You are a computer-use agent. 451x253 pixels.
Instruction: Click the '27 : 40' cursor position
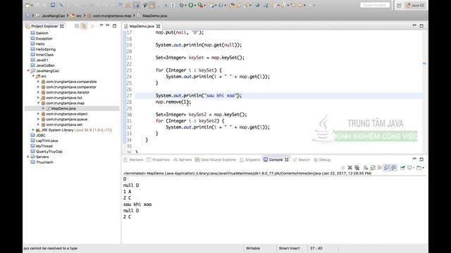point(316,248)
